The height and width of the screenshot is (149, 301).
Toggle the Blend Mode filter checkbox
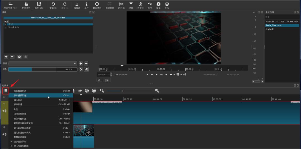tap(6, 27)
